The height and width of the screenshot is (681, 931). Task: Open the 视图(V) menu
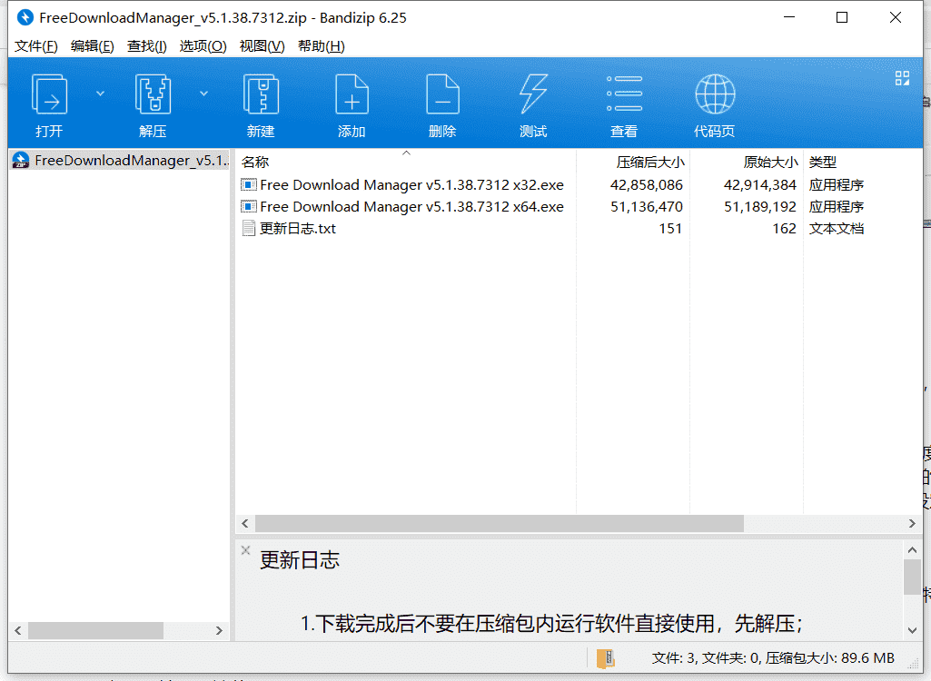coord(262,46)
